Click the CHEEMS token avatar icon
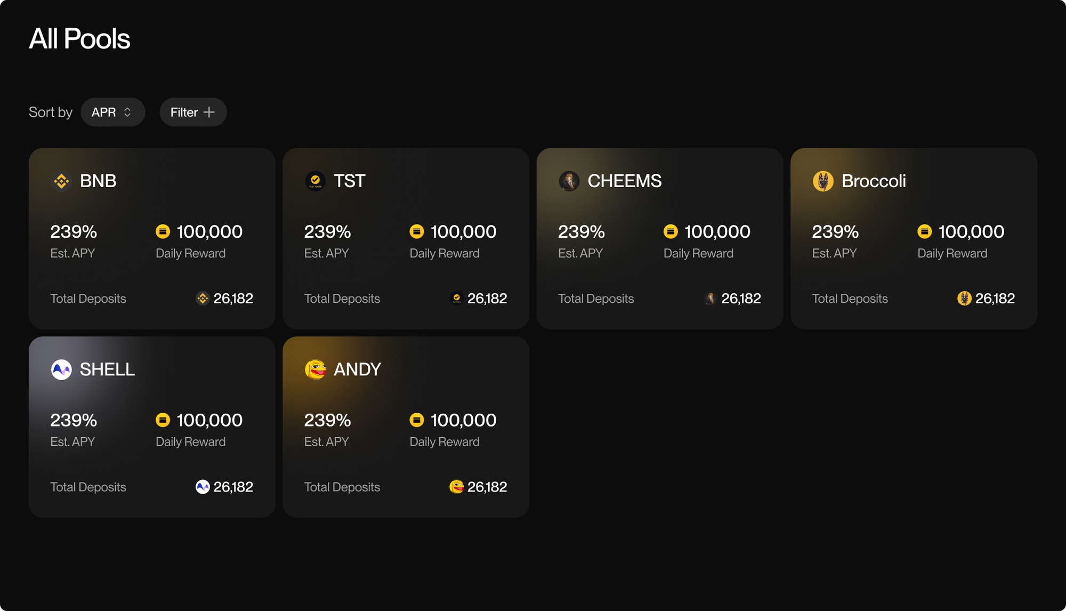 click(569, 181)
